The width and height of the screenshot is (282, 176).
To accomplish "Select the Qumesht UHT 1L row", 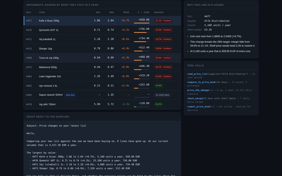I will pyautogui.click(x=102, y=30).
